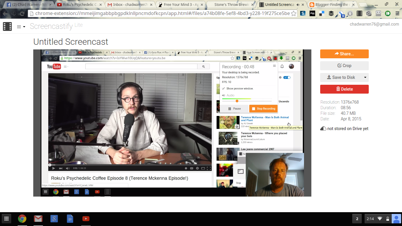402x226 pixels.
Task: Open the app launcher grid in shelf
Action: coord(6,219)
